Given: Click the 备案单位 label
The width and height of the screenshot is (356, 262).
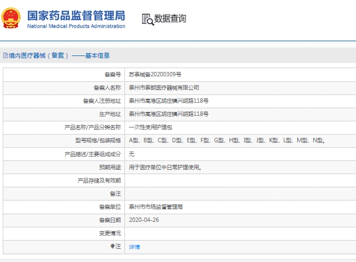Looking at the screenshot, I should 110,207.
